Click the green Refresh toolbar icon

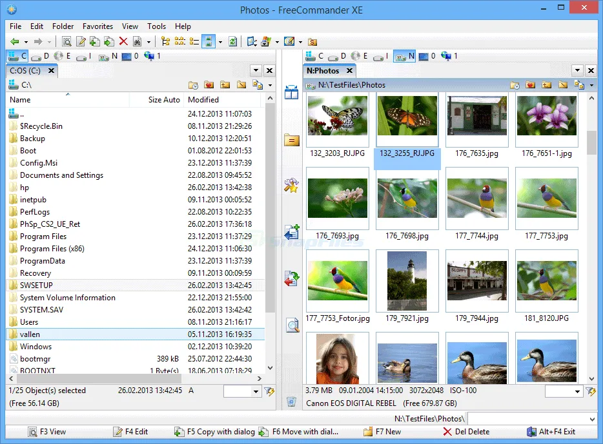(232, 41)
